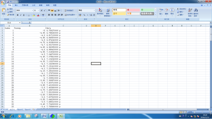The width and height of the screenshot is (212, 119).
Task: Copy selection with 复制
Action: point(10,12)
